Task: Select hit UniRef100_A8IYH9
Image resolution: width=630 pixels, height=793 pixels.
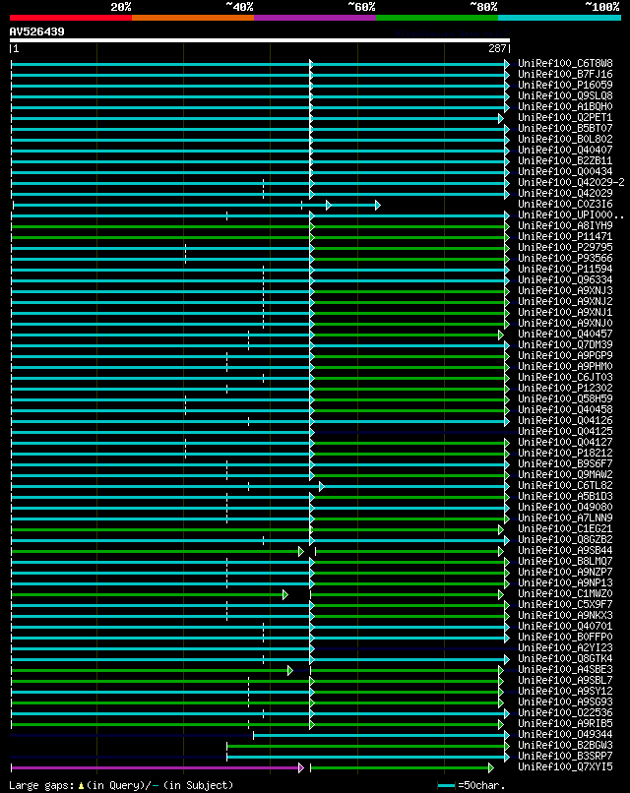Action: pyautogui.click(x=565, y=226)
